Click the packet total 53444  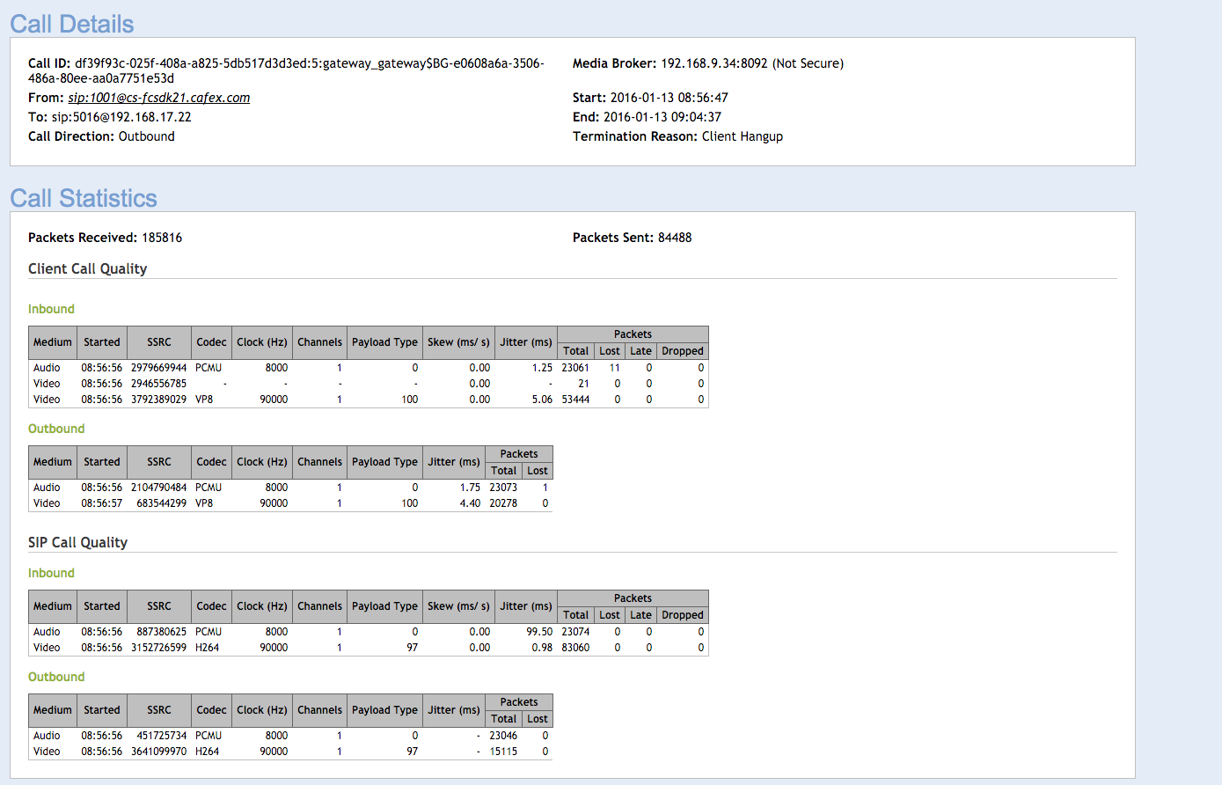[x=575, y=400]
